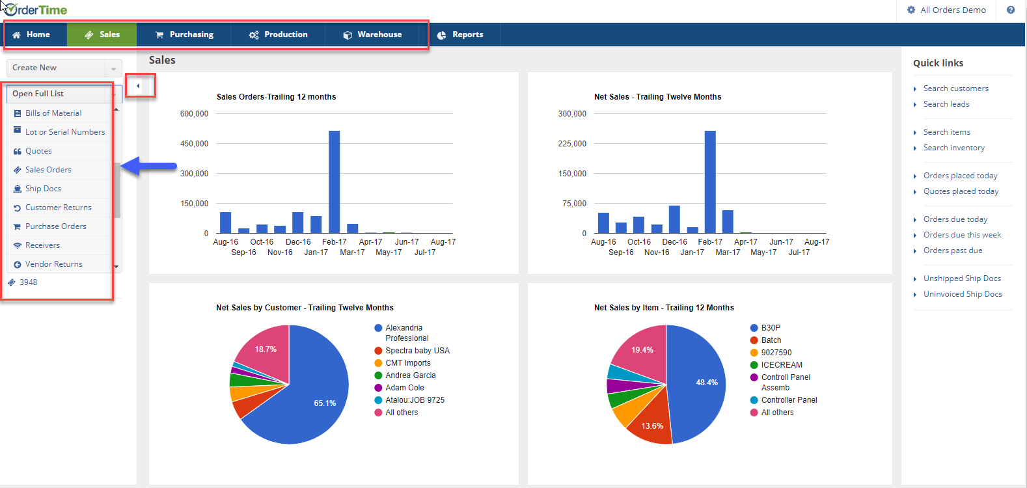The width and height of the screenshot is (1027, 488).
Task: Show Orders due today
Action: click(955, 219)
